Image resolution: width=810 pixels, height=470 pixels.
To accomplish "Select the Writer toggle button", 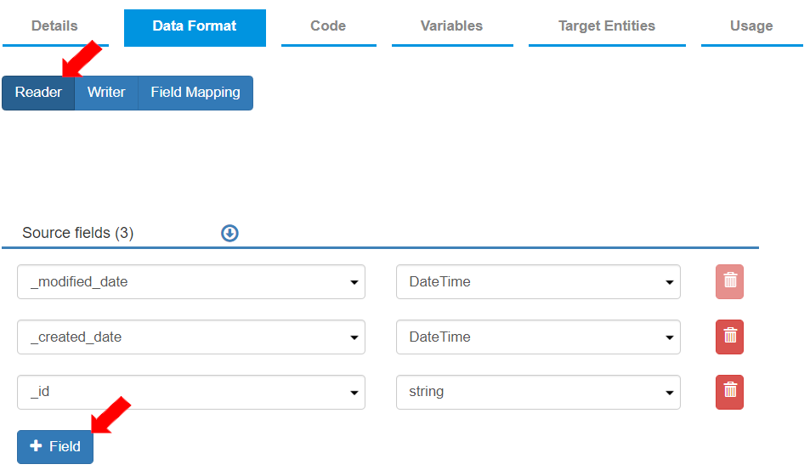I will [x=106, y=93].
